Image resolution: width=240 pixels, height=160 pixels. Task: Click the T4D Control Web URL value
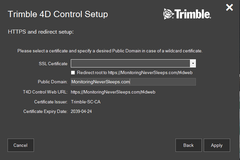tap(113, 92)
